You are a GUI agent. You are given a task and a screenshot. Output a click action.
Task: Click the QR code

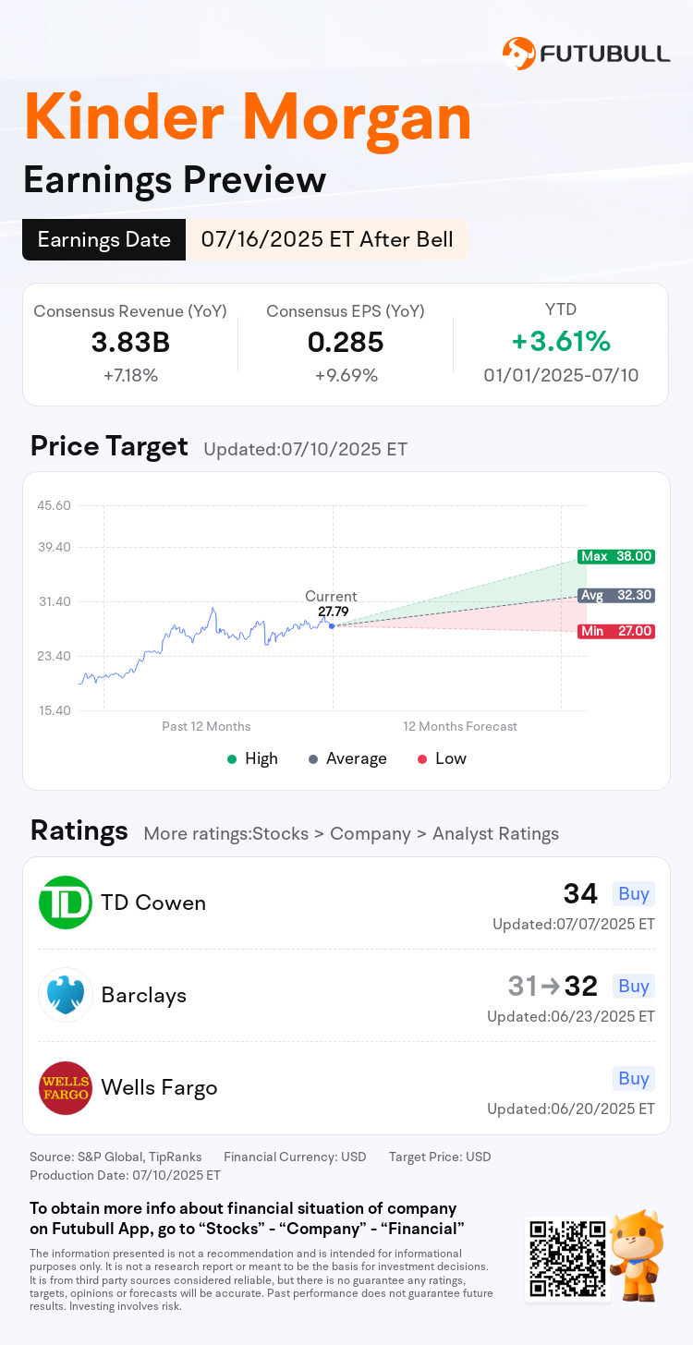pyautogui.click(x=568, y=1257)
